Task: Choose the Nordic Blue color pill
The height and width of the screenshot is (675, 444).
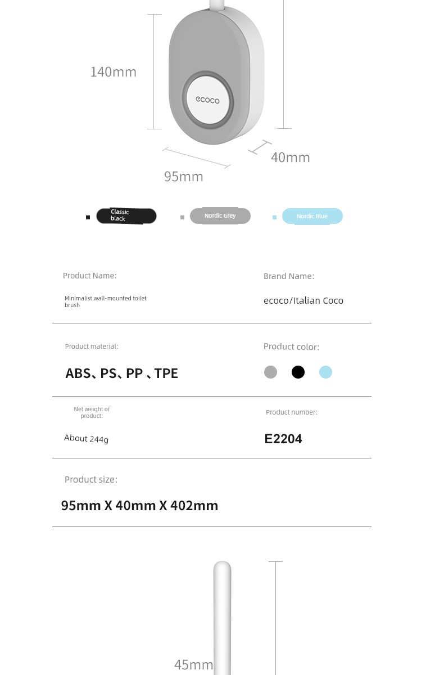Action: pos(312,216)
